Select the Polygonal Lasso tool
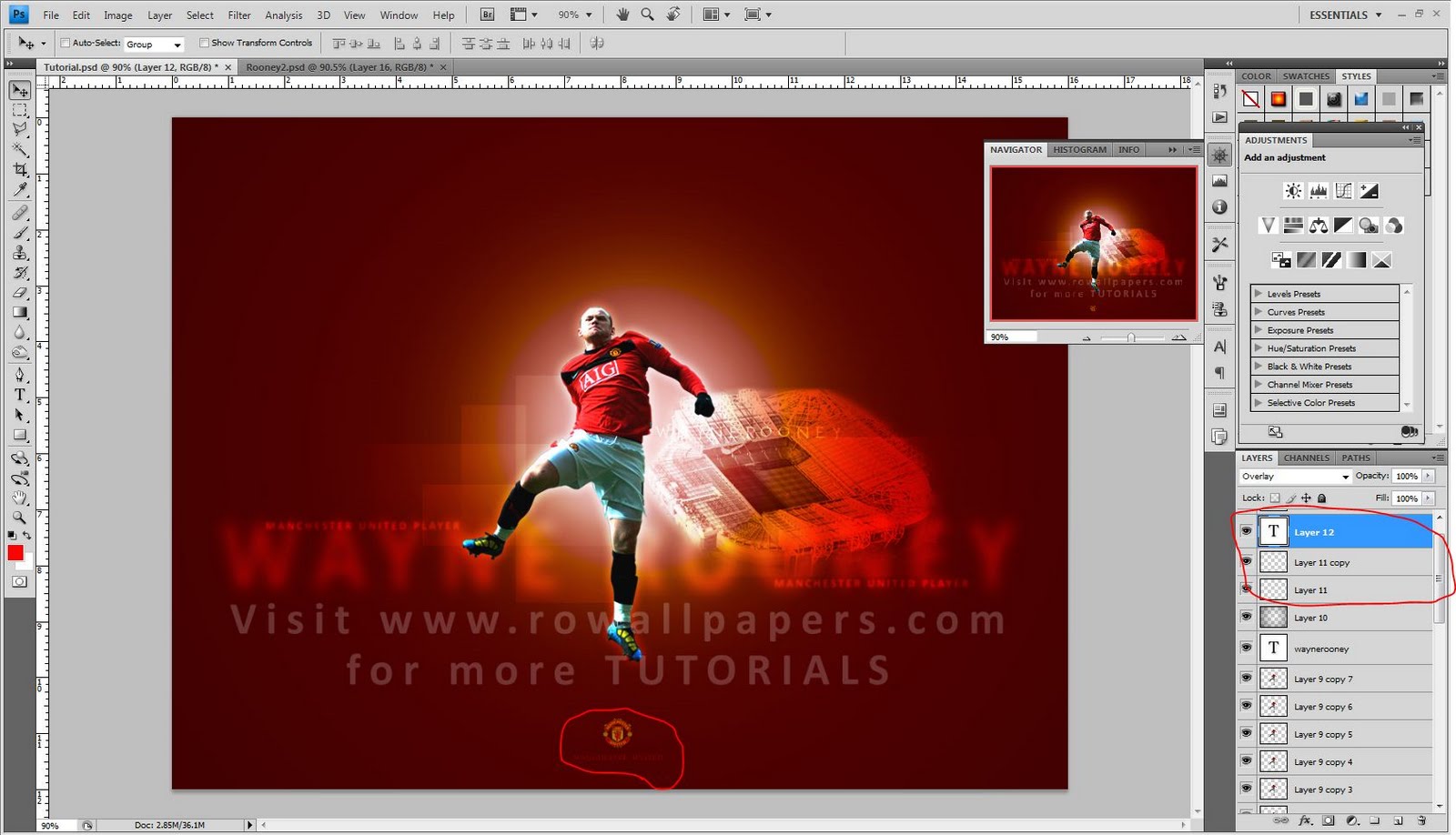Screen dimensions: 1456x835 [20, 130]
